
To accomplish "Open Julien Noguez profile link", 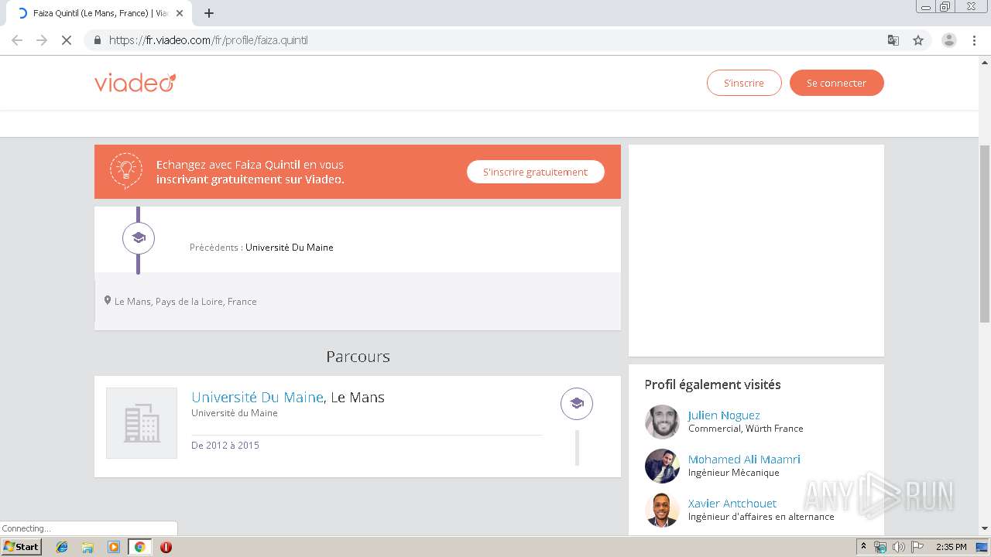I will (x=724, y=415).
